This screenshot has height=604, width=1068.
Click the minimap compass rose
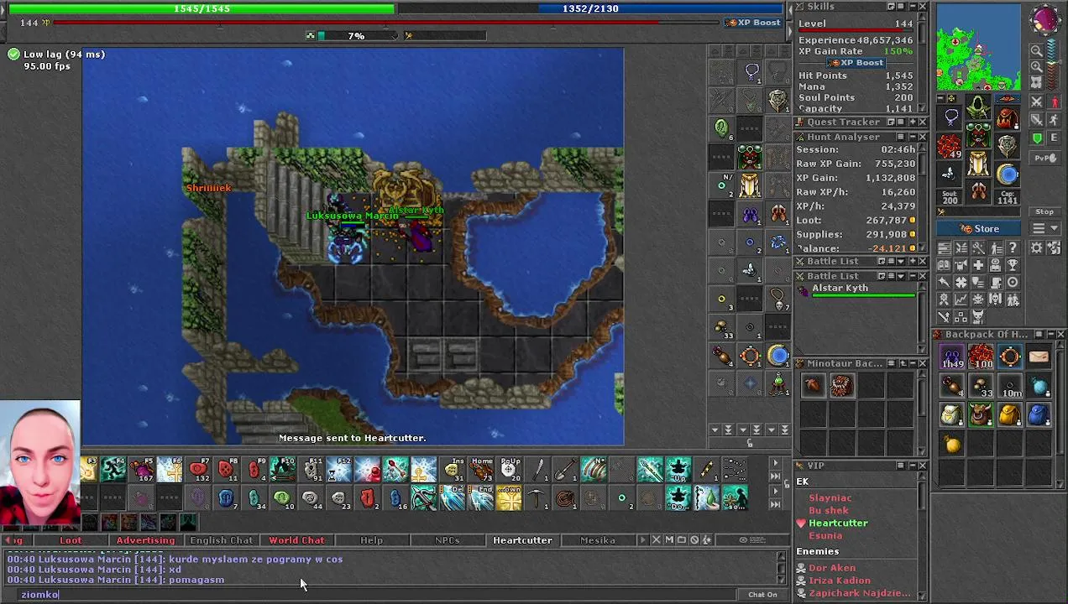click(1044, 19)
